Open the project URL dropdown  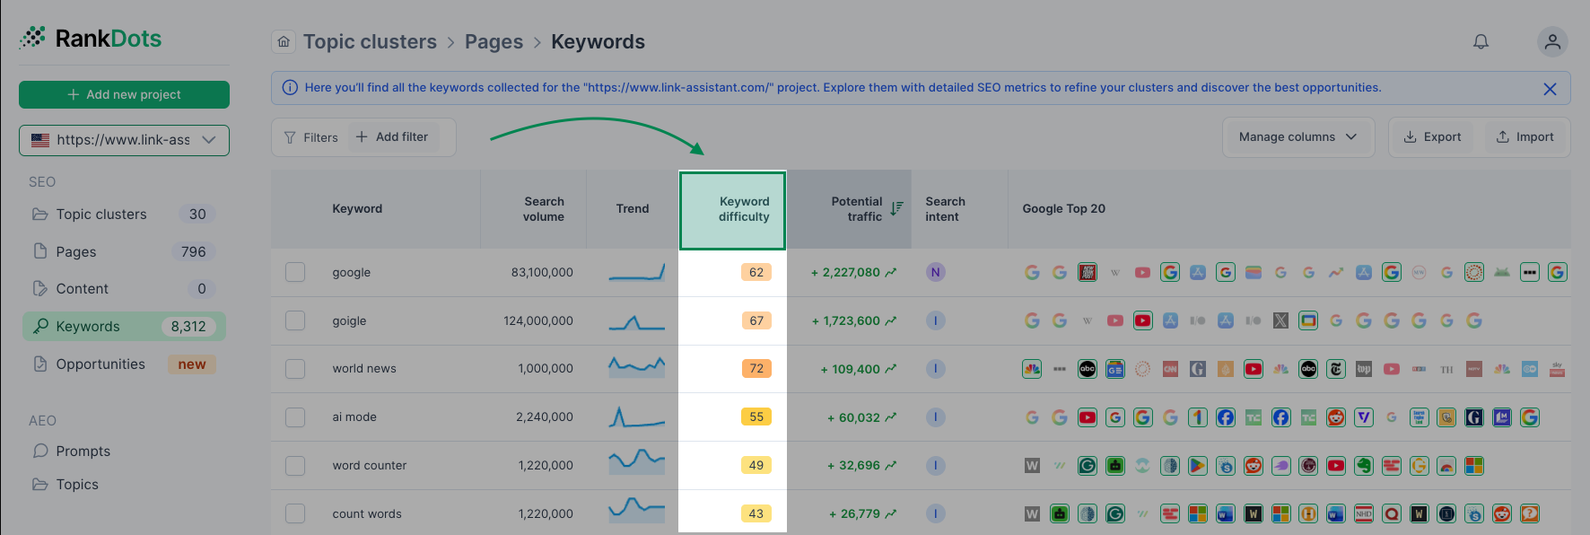coord(124,140)
